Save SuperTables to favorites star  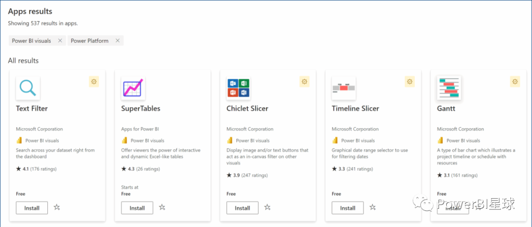(x=162, y=207)
